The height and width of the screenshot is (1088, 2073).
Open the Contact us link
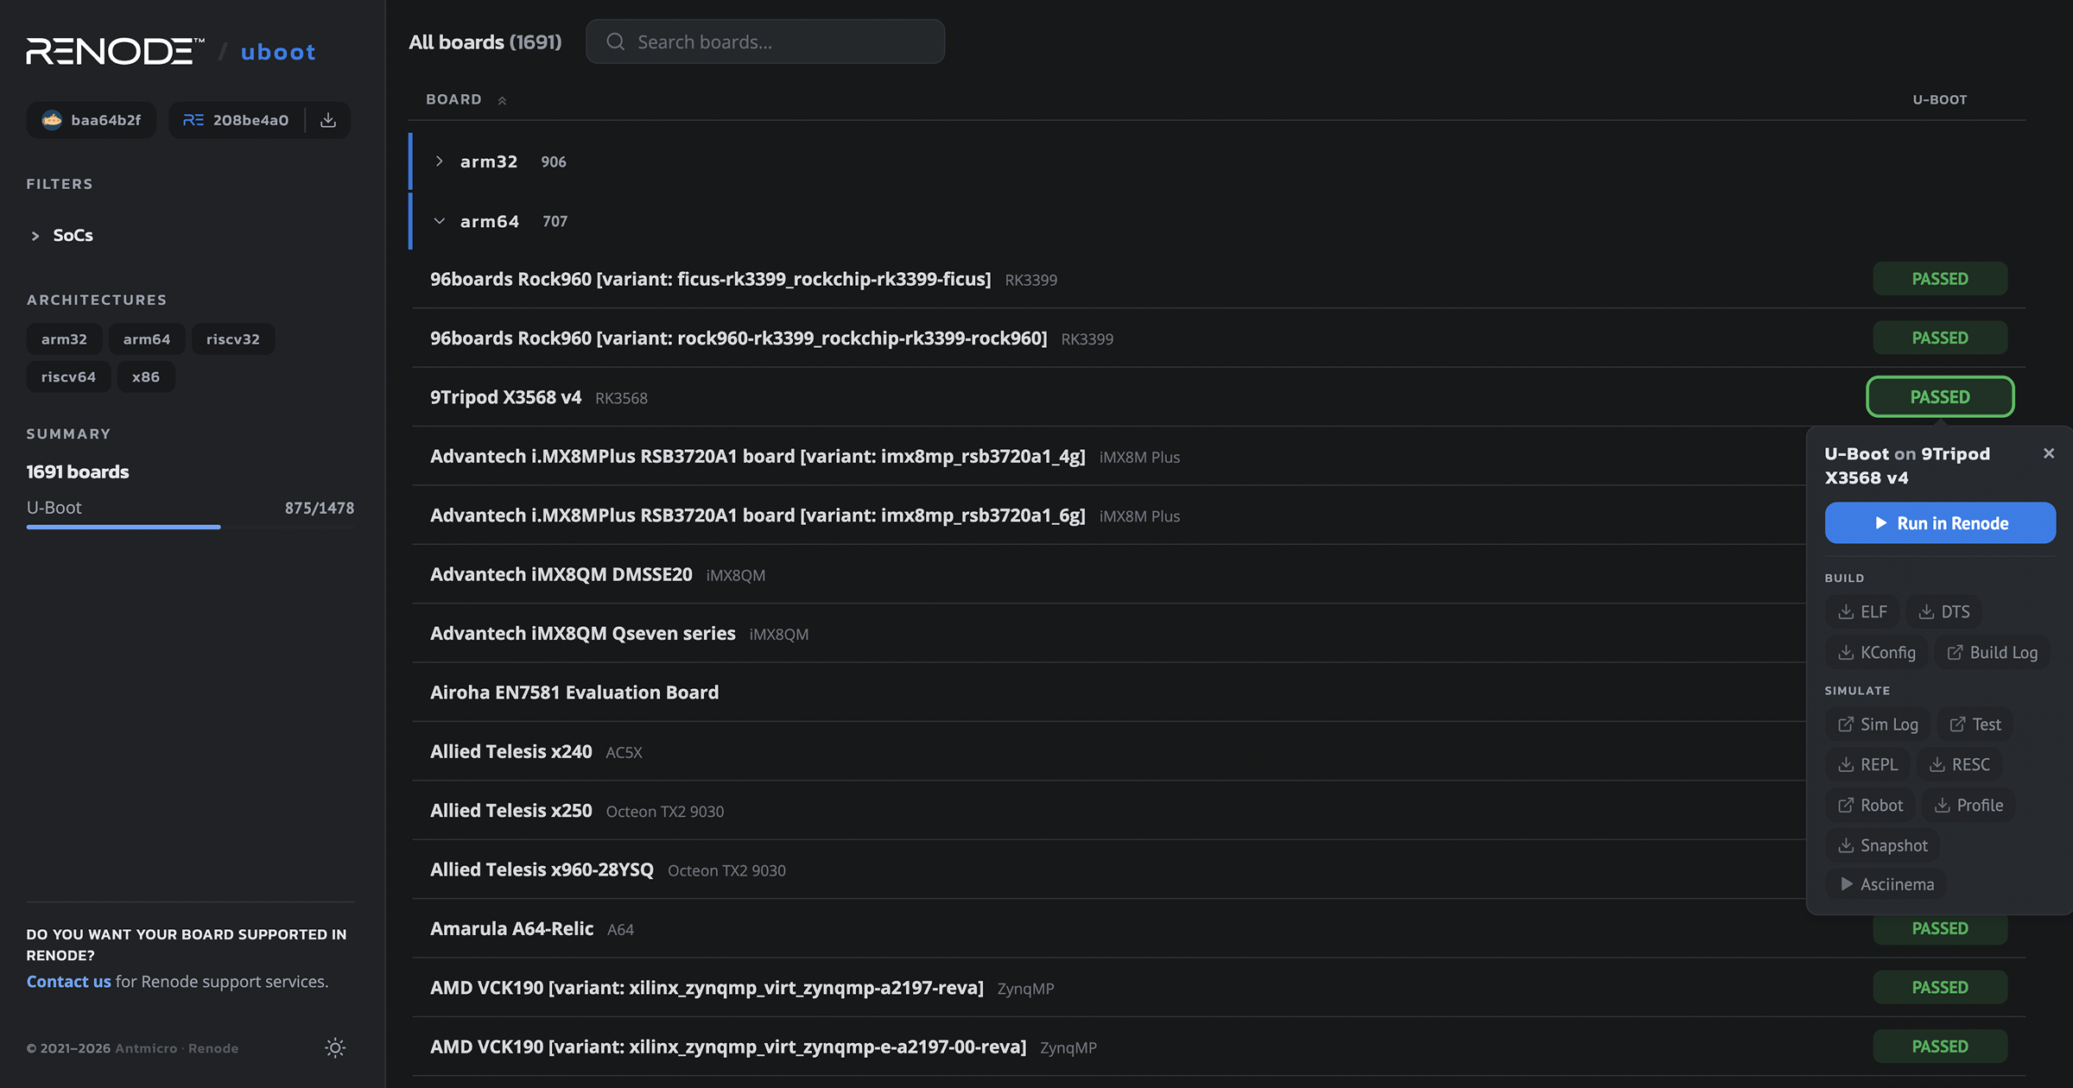pos(68,981)
